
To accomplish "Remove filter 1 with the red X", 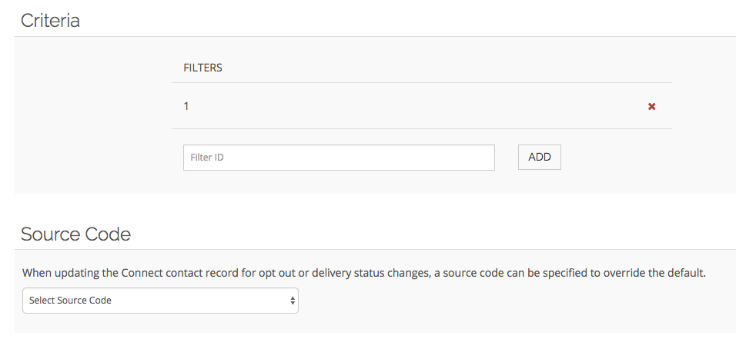I will [651, 107].
